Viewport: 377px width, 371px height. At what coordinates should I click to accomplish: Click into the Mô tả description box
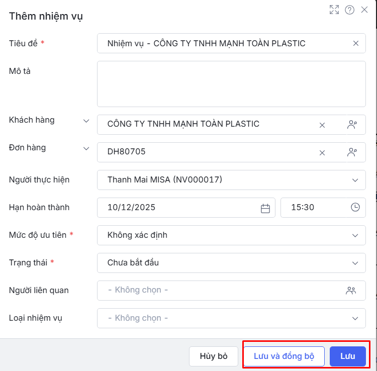[231, 84]
